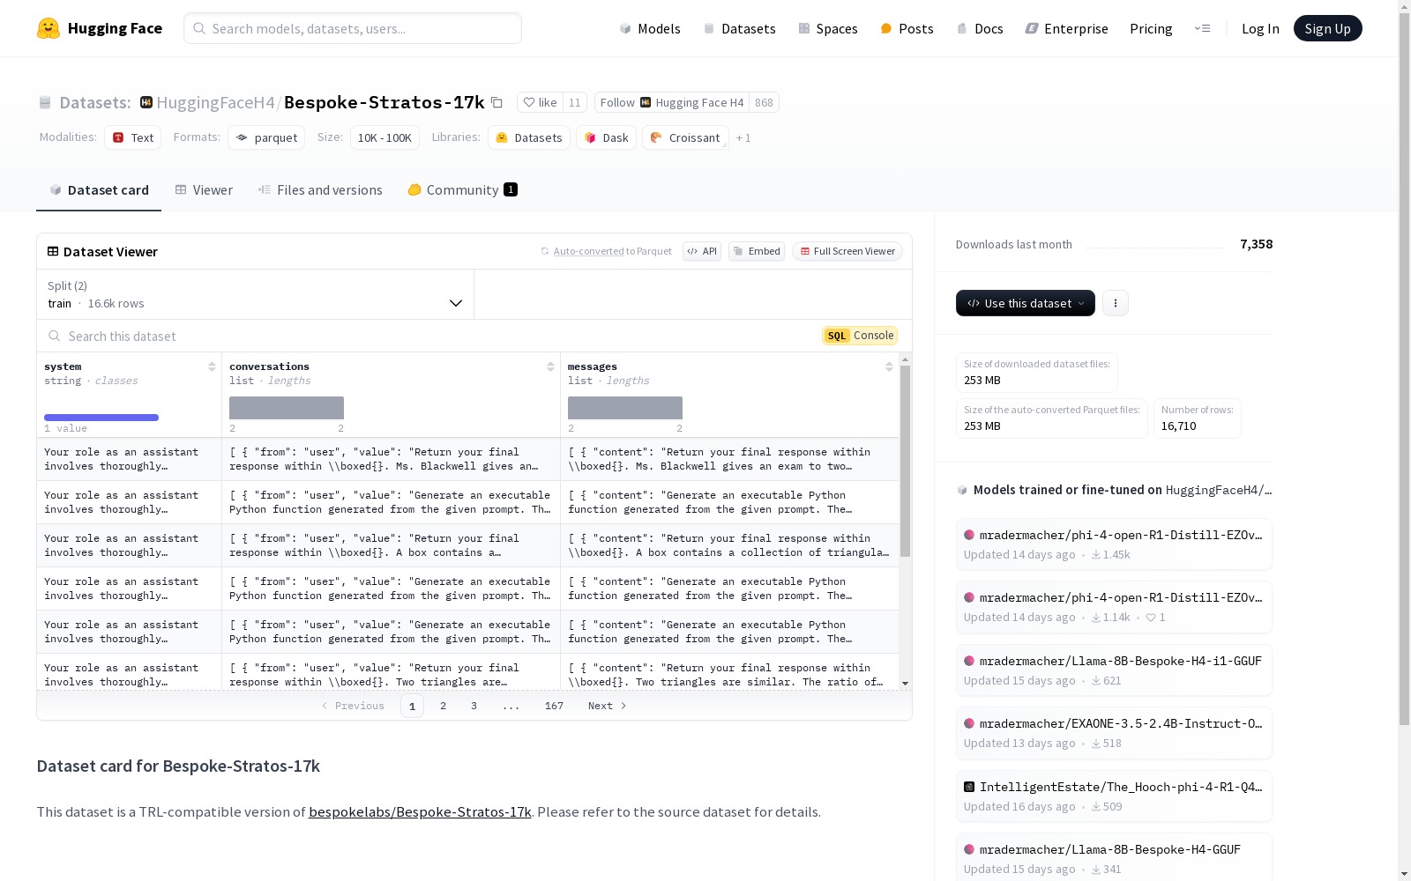The image size is (1411, 881).
Task: Go to page 167 of rows
Action: point(554,706)
